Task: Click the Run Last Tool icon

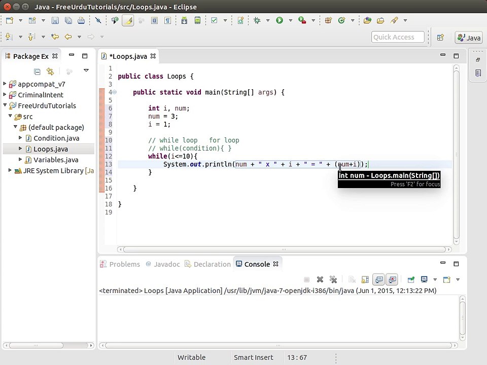Action: click(302, 20)
